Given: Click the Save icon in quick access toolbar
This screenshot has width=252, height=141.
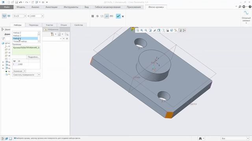Looking at the screenshot, I should [x=17, y=2].
